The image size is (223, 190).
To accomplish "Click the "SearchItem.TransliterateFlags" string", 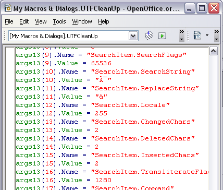I will (150, 172).
